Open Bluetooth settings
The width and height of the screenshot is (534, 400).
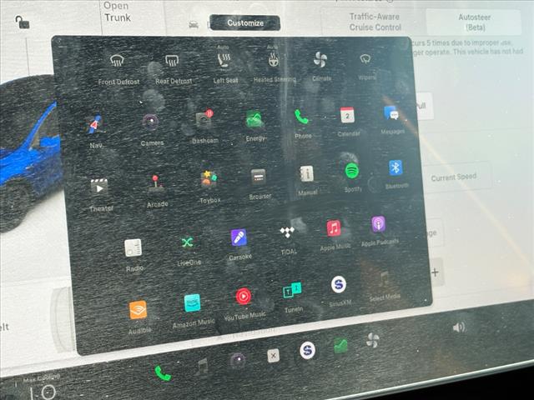pyautogui.click(x=396, y=174)
